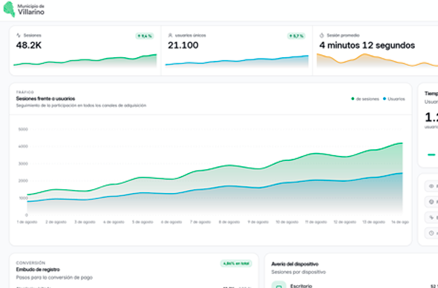Viewport: 438px width, 288px height.
Task: Click the 2000 y-axis label
Action: 23,180
